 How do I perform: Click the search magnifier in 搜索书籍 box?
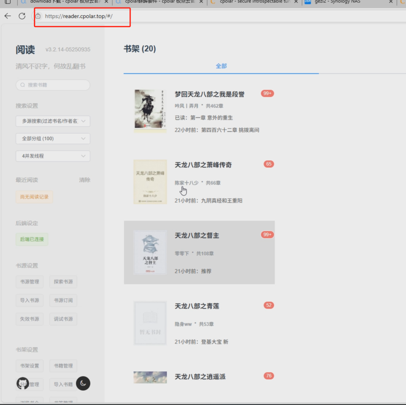23,84
